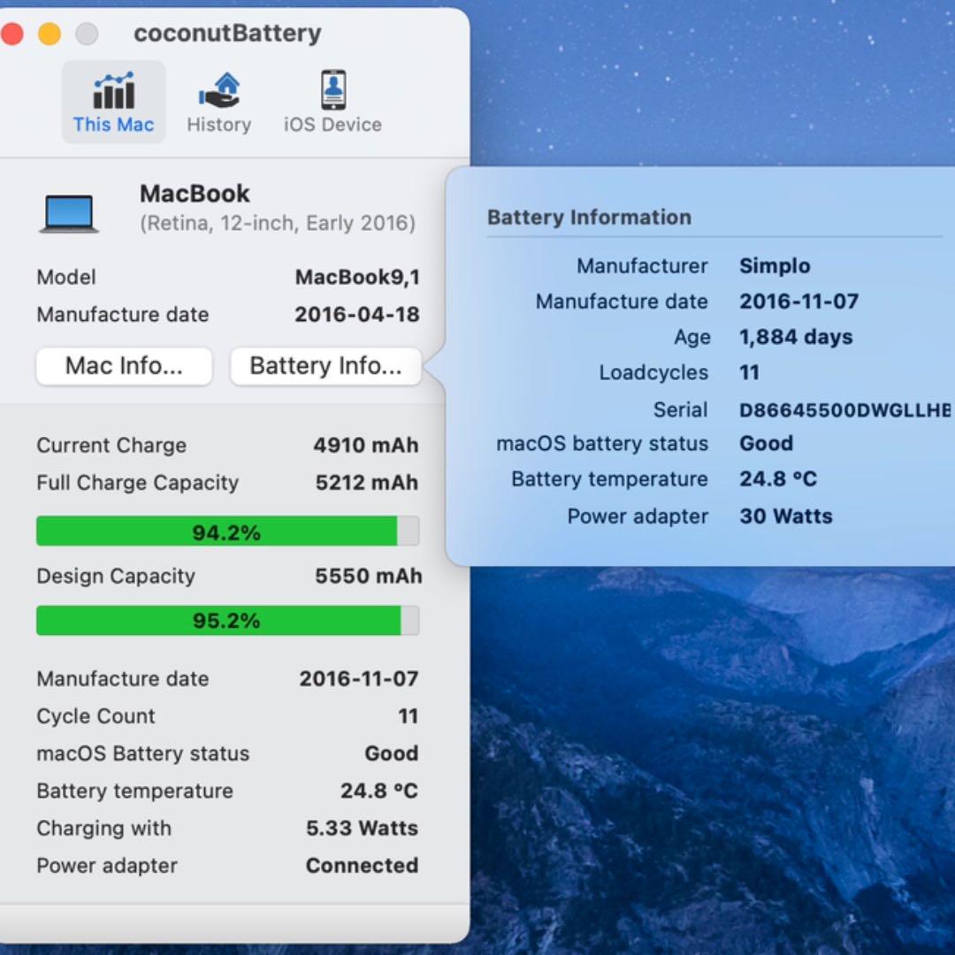Open the Mac Info… button
Image resolution: width=955 pixels, height=955 pixels.
125,366
